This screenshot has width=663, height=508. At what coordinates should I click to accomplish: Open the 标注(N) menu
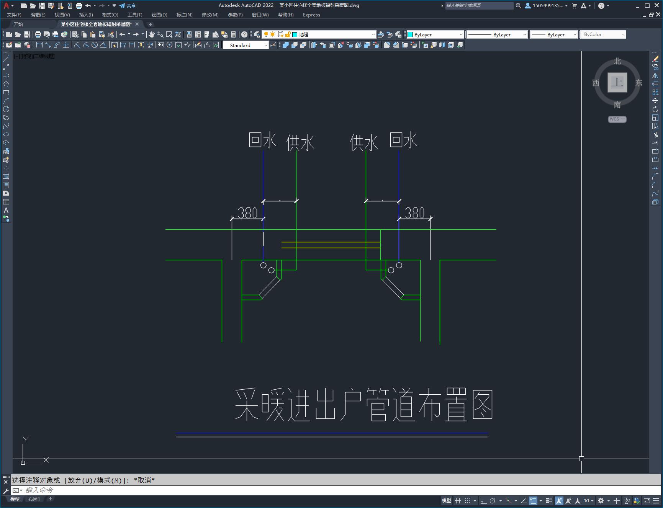click(184, 15)
